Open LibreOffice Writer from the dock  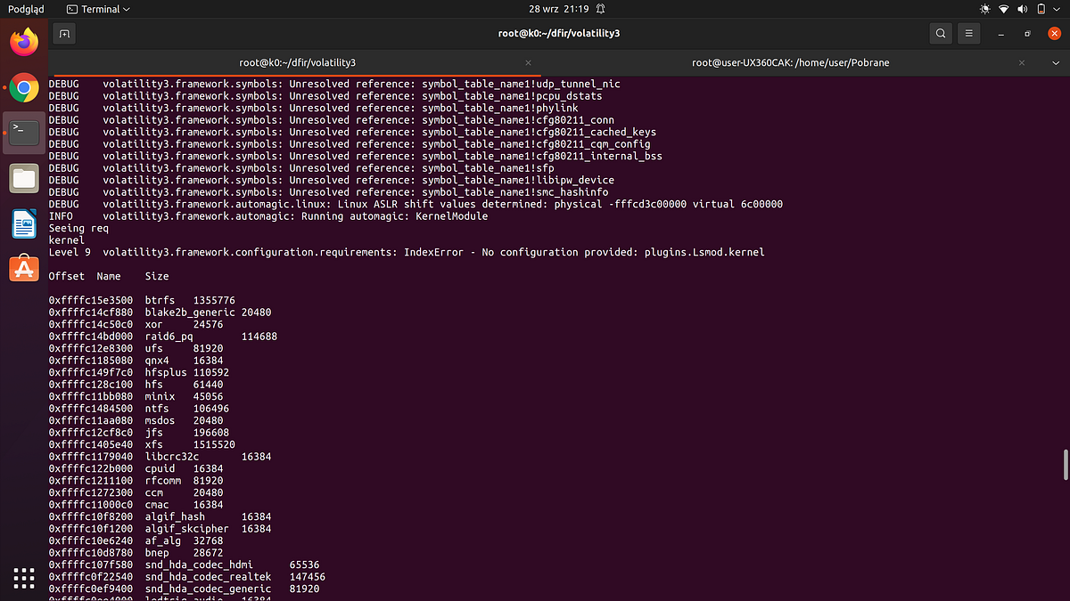point(23,223)
